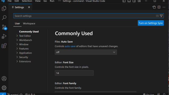Click the Editor: Font Size setting title
The image size is (169, 95).
pyautogui.click(x=64, y=63)
